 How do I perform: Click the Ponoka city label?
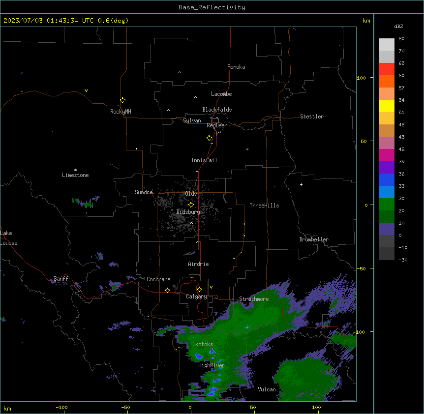click(x=236, y=67)
